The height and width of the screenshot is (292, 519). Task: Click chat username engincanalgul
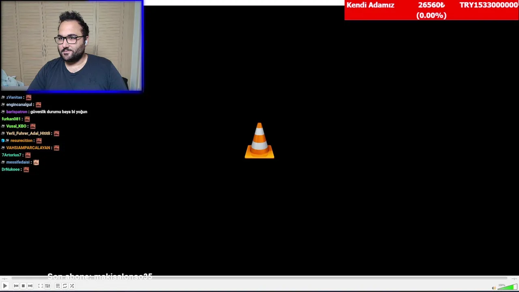[19, 105]
